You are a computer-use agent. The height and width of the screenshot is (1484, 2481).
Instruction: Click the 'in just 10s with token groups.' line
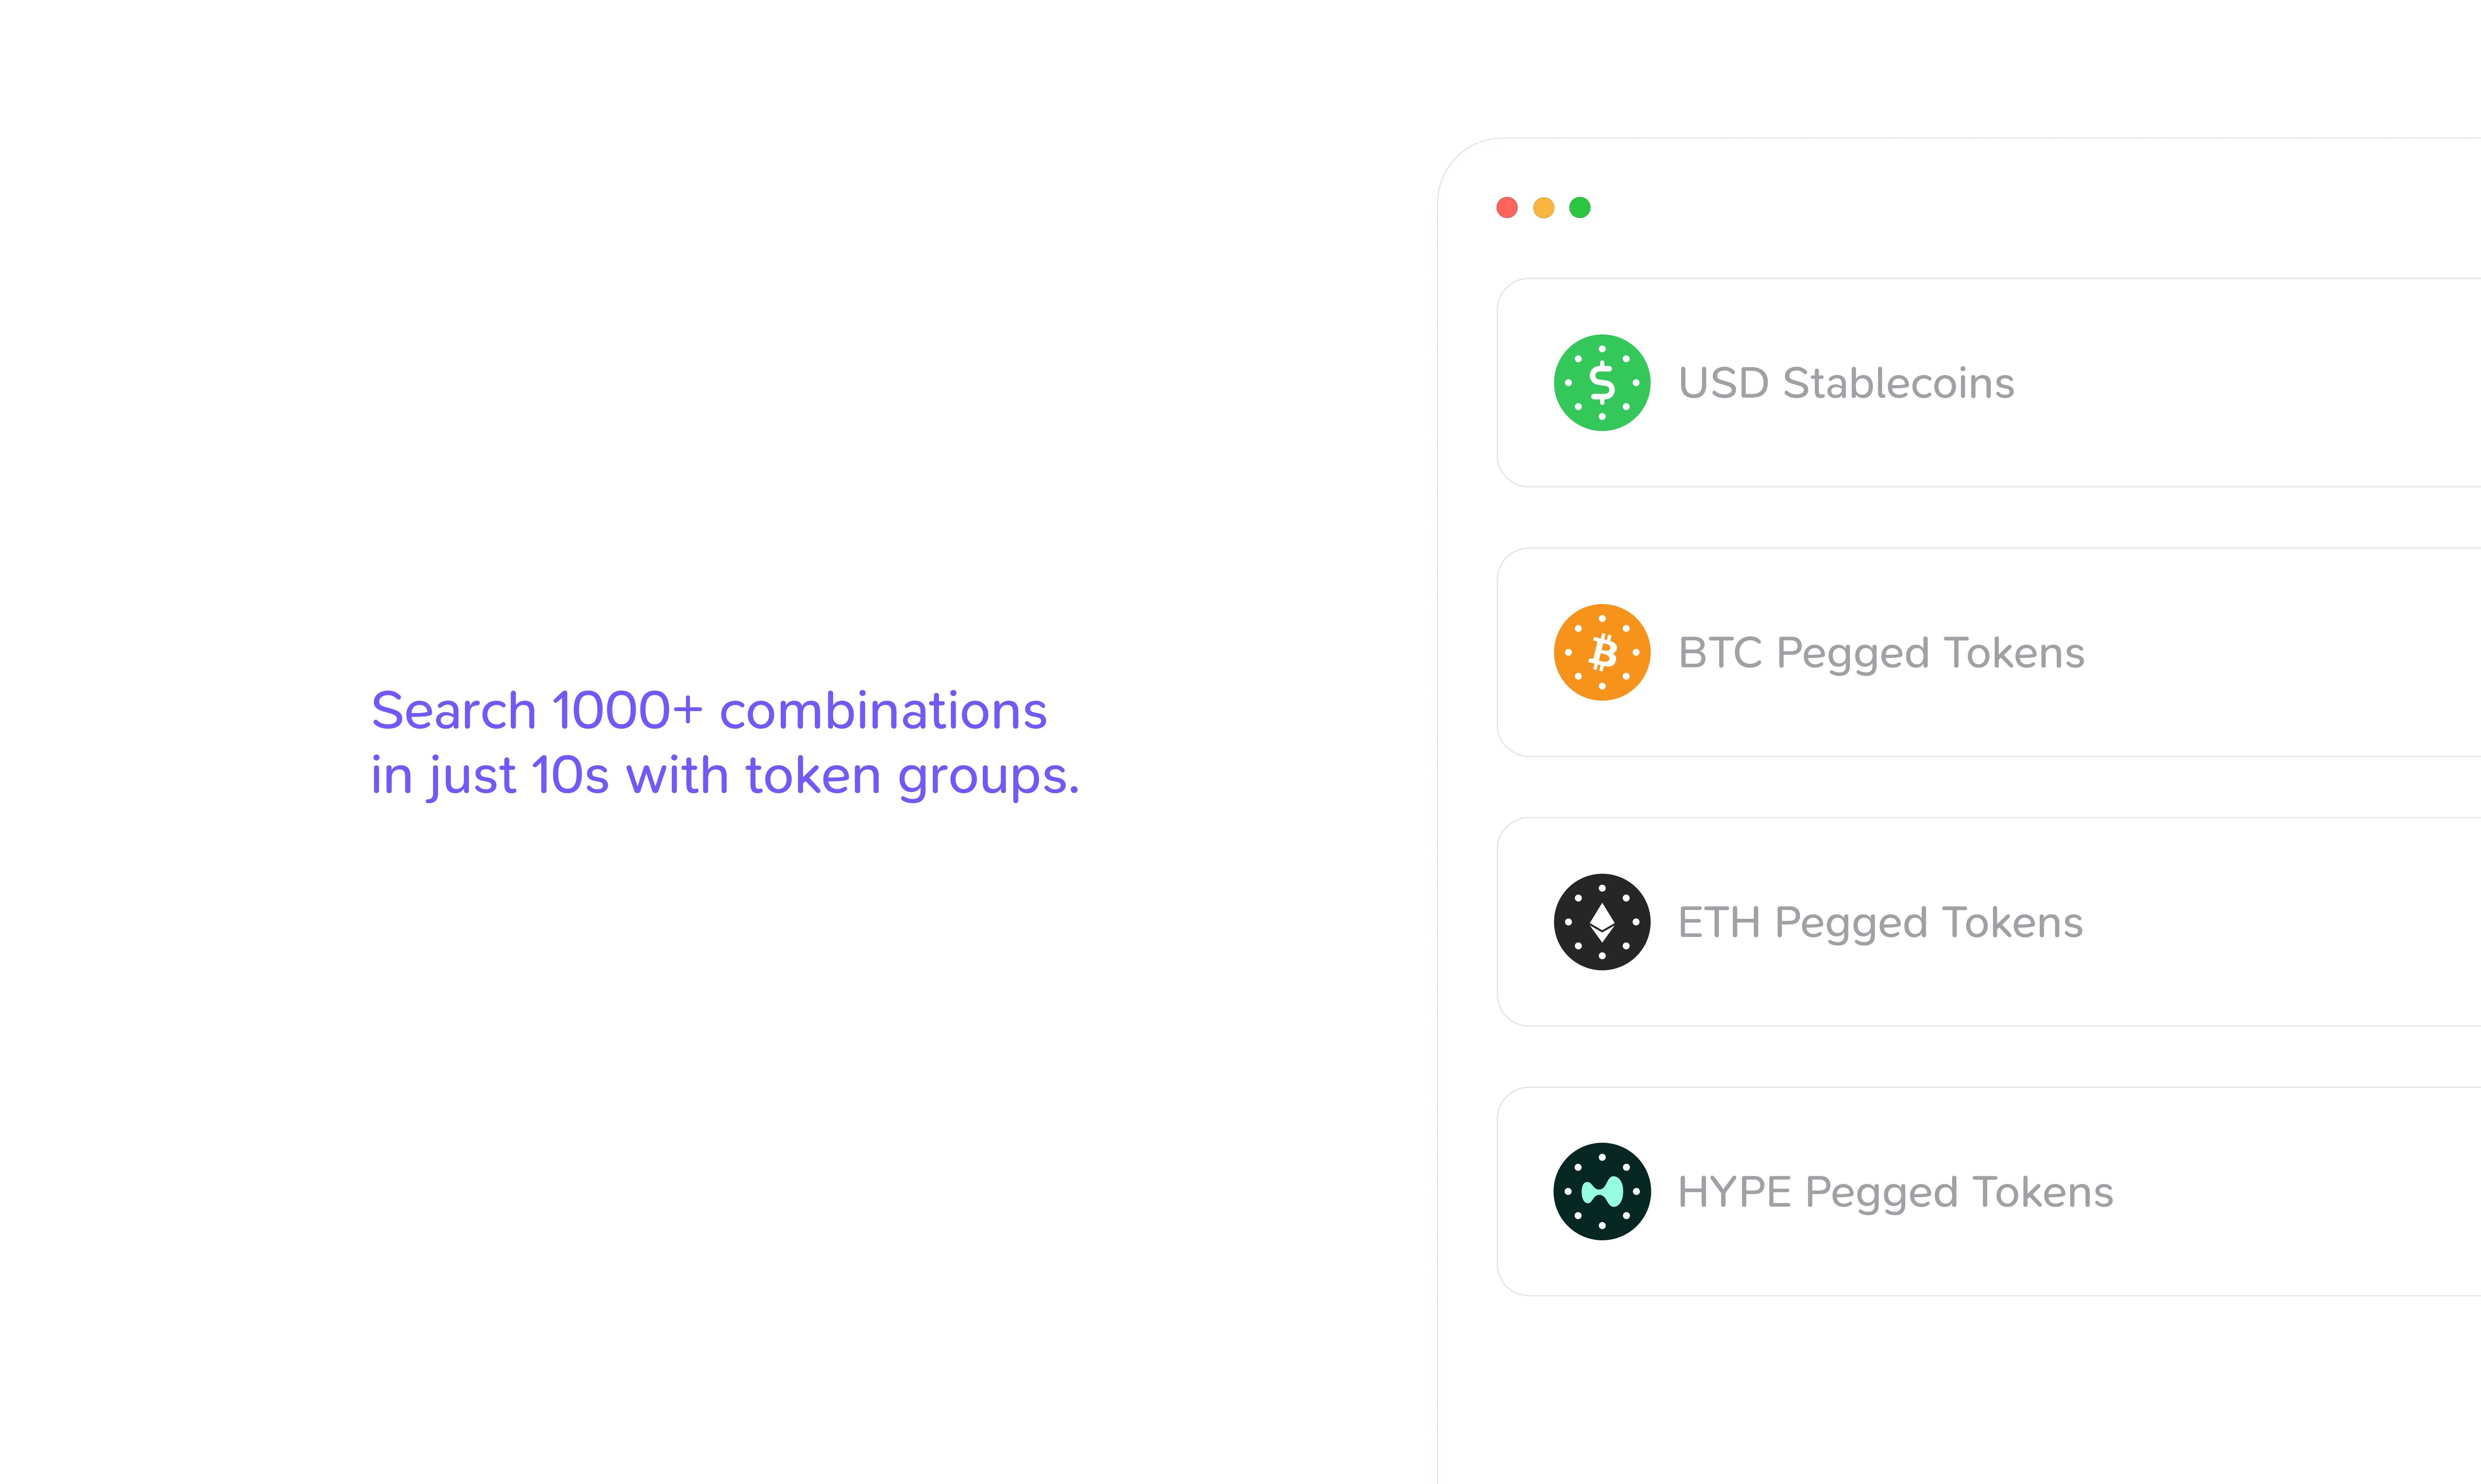tap(725, 776)
